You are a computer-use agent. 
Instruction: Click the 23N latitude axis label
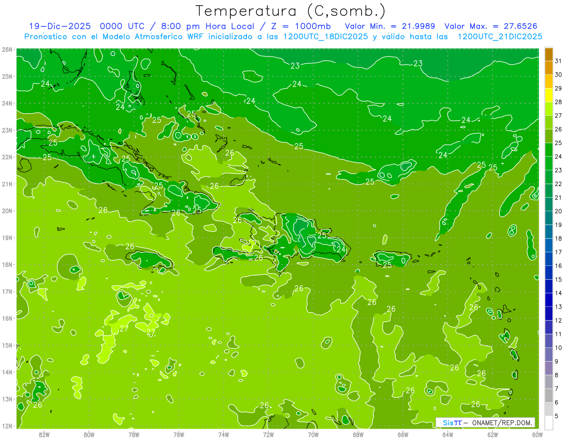(8, 130)
